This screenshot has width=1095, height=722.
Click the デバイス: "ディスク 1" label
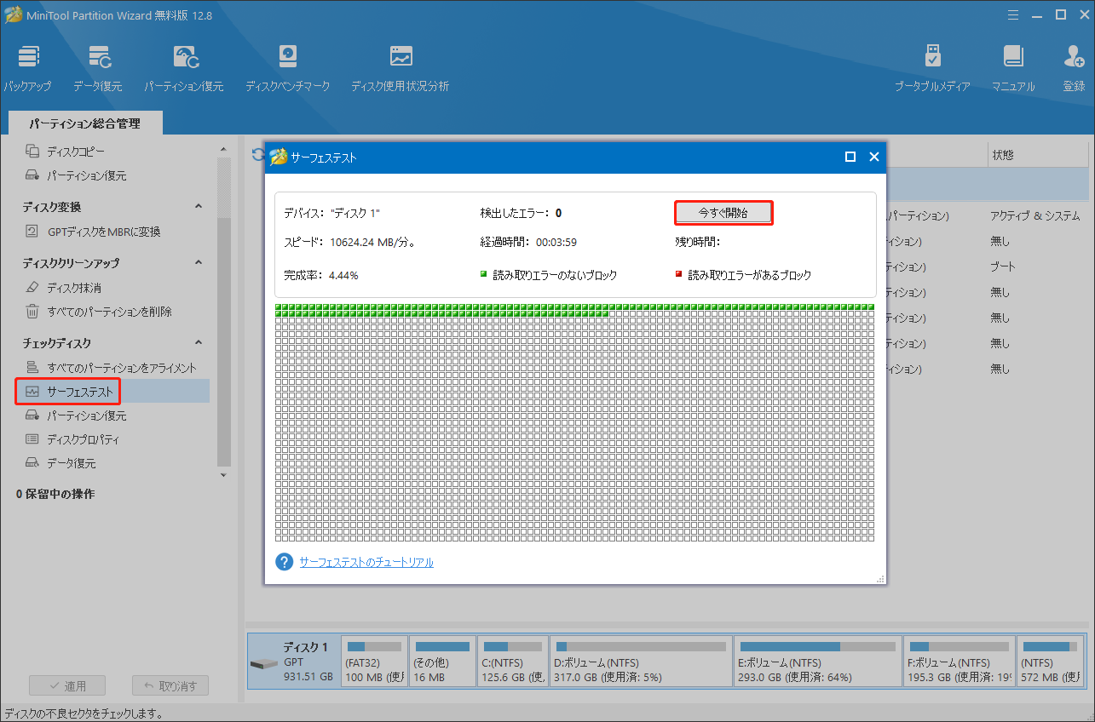tap(331, 213)
